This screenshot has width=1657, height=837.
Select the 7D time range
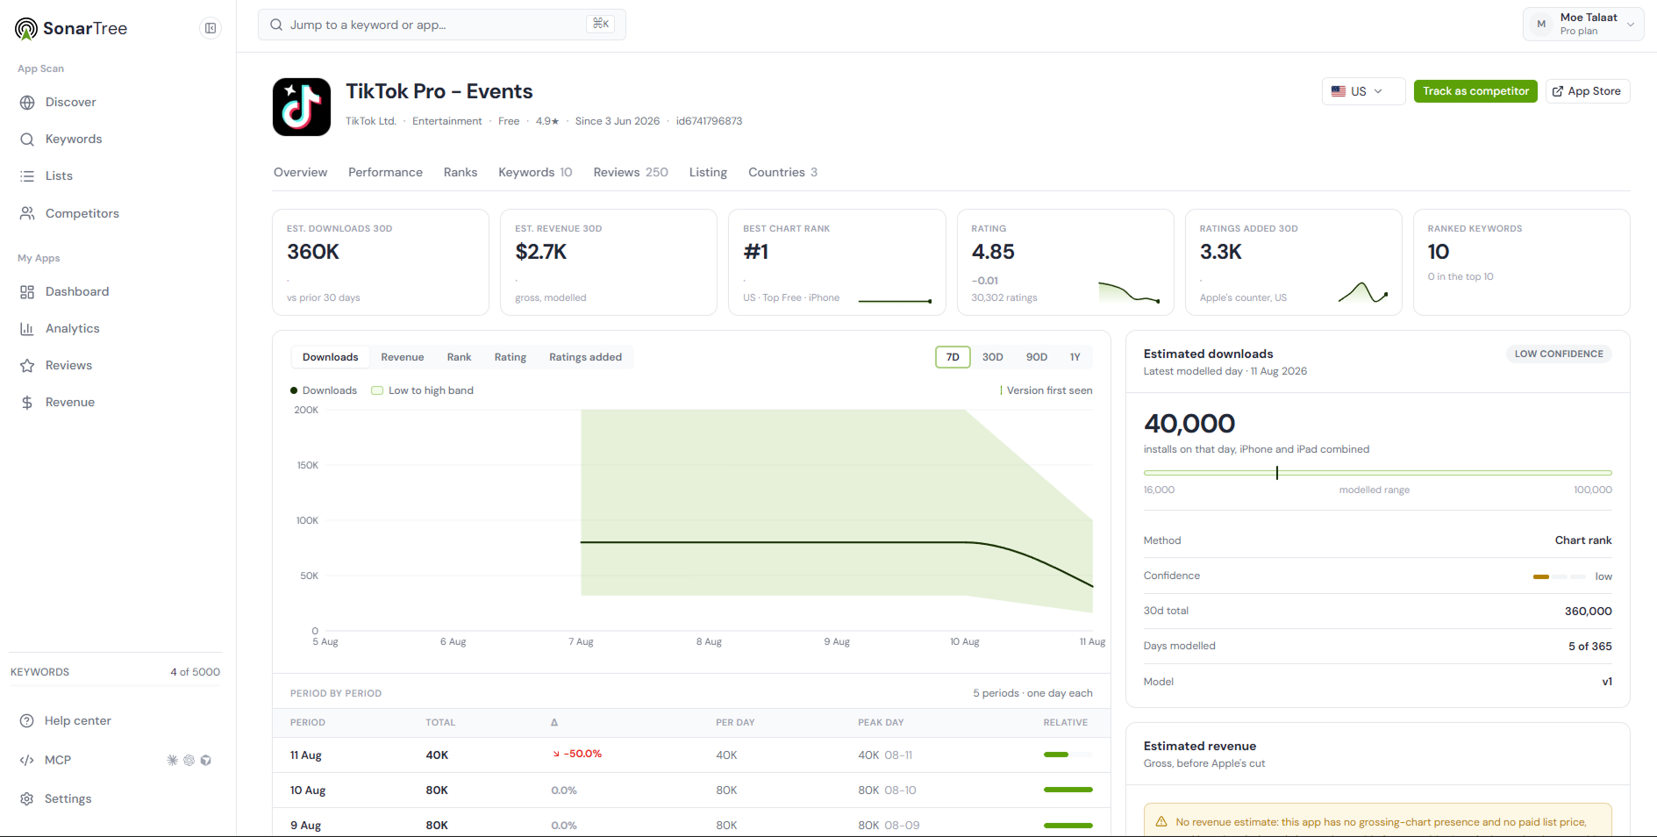(953, 357)
